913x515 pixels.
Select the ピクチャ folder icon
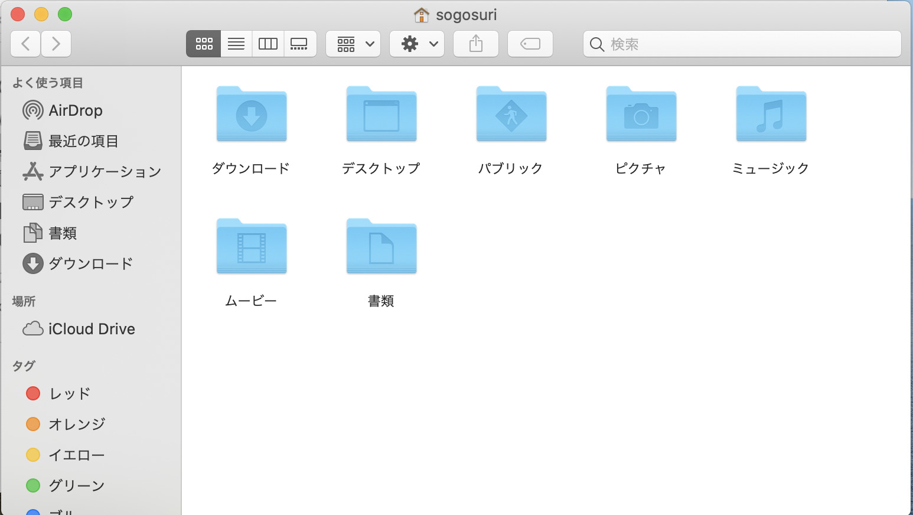(x=641, y=114)
